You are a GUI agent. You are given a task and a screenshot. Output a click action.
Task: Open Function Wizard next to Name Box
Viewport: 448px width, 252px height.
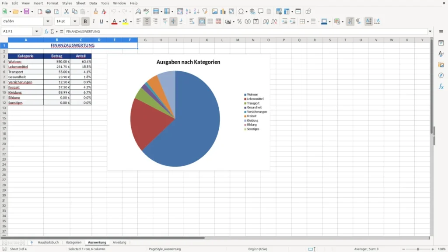coord(46,31)
